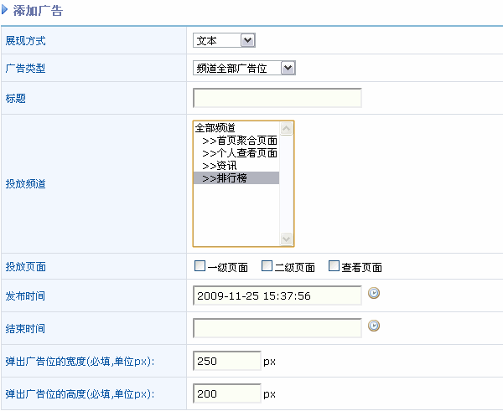This screenshot has height=411, width=503.
Task: Open date picker icon beside 结束时间 field
Action: point(375,326)
